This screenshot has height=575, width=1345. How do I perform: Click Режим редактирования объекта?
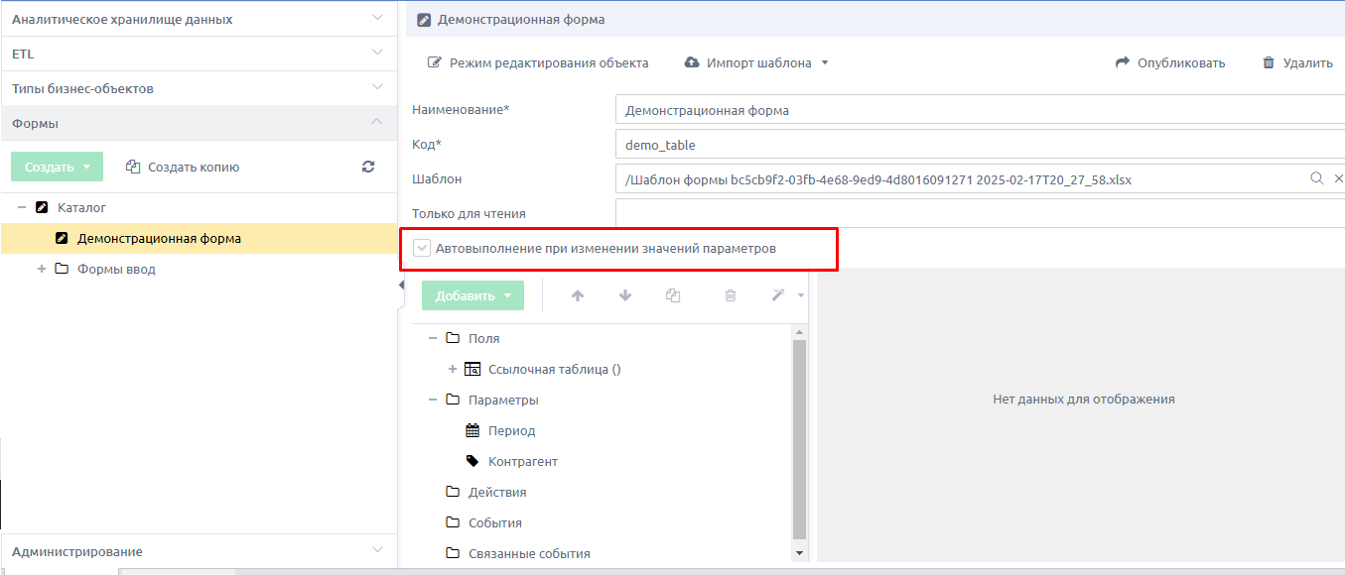click(538, 62)
